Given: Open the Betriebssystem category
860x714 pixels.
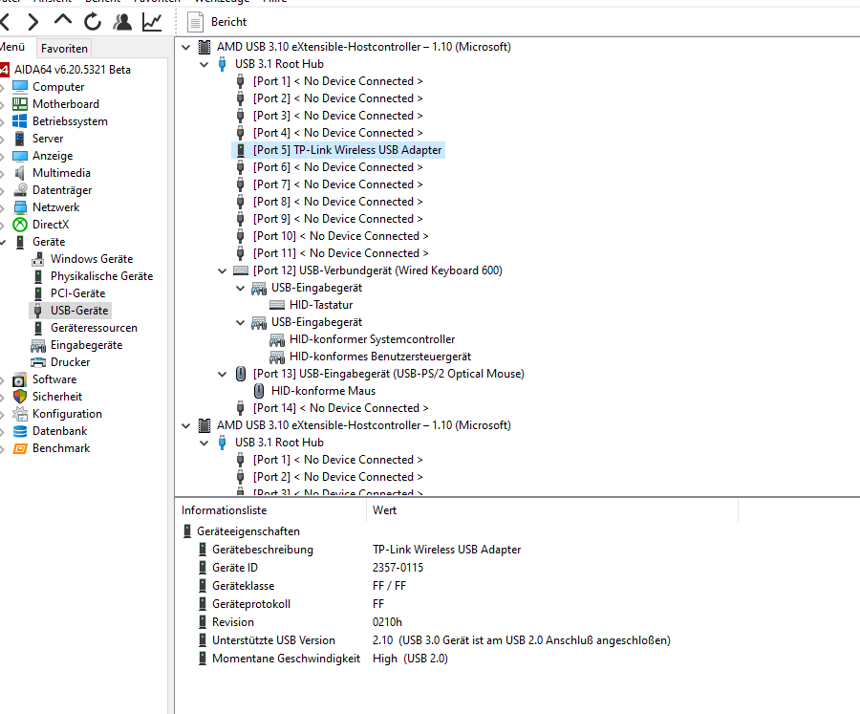Looking at the screenshot, I should [x=70, y=121].
